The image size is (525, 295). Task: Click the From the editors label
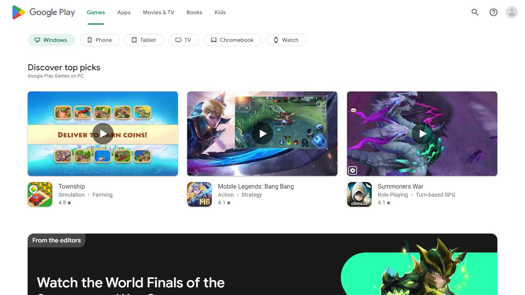point(56,240)
